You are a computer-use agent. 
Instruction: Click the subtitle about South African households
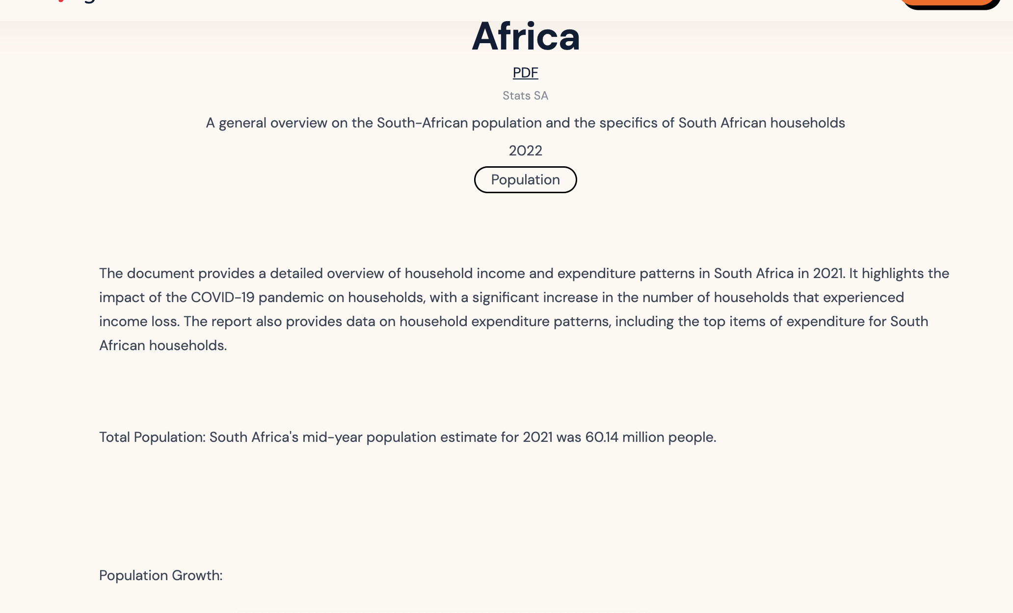[x=525, y=123]
